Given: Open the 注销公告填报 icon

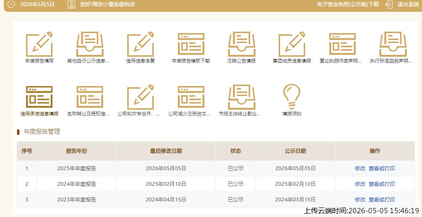Looking at the screenshot, I should (242, 44).
